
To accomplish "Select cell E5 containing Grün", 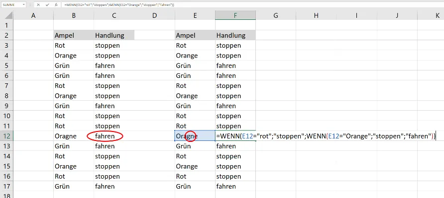I will tap(195, 66).
